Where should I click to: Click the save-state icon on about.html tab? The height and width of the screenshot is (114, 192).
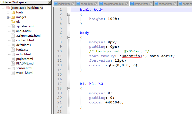pyautogui.click(x=78, y=4)
